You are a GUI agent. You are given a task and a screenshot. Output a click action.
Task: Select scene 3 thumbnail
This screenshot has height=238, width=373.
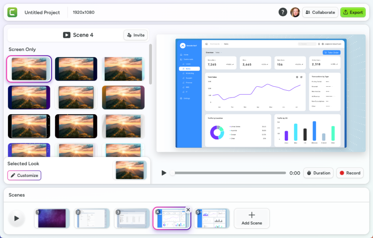click(132, 218)
